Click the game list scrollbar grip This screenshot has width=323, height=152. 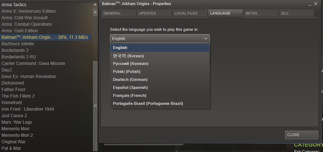click(x=95, y=106)
